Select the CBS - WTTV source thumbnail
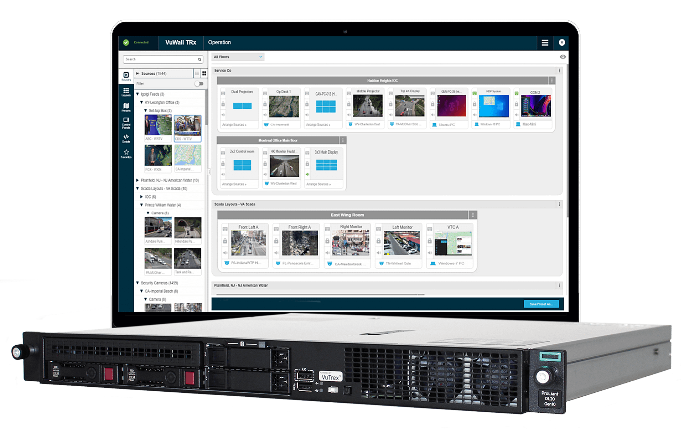 tap(188, 128)
